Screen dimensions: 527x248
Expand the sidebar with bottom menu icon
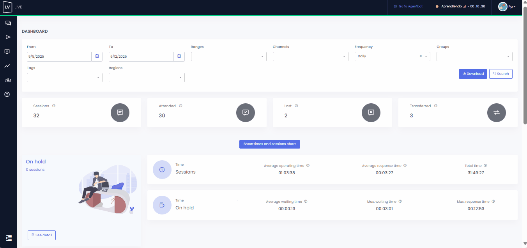(x=9, y=238)
